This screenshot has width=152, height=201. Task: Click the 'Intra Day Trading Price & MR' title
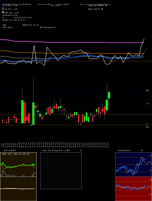click(56, 150)
